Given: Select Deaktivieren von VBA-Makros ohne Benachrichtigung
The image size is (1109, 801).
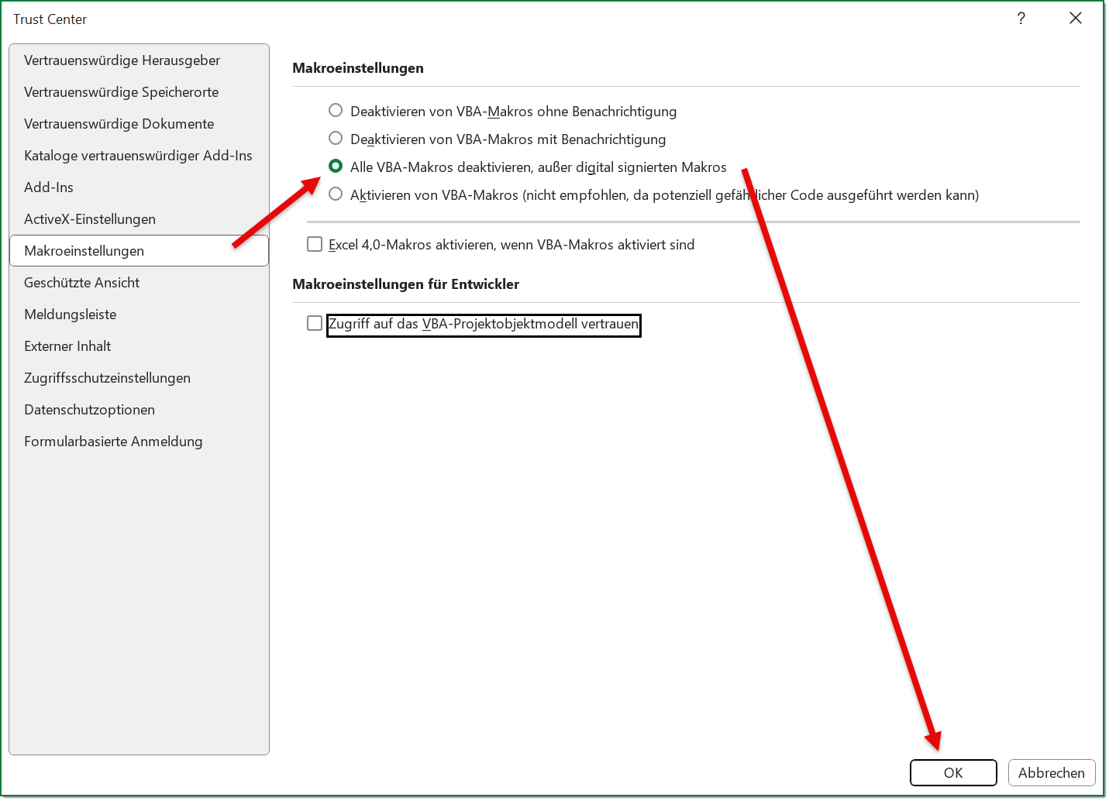Looking at the screenshot, I should tap(336, 111).
